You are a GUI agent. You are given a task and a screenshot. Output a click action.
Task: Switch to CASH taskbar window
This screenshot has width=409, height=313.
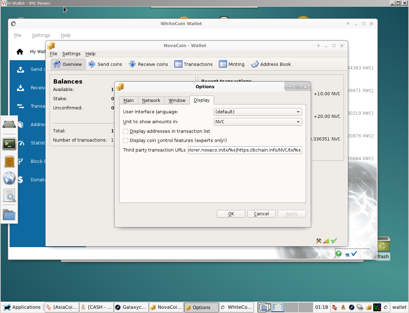(x=96, y=307)
